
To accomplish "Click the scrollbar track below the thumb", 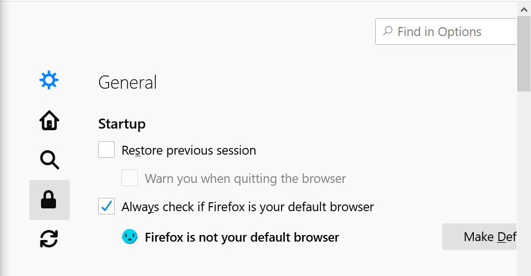I will point(524,183).
